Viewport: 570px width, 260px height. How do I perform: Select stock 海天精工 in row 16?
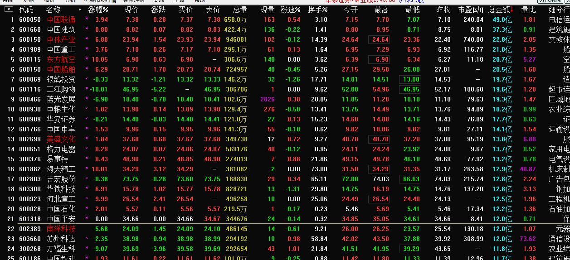[61, 169]
